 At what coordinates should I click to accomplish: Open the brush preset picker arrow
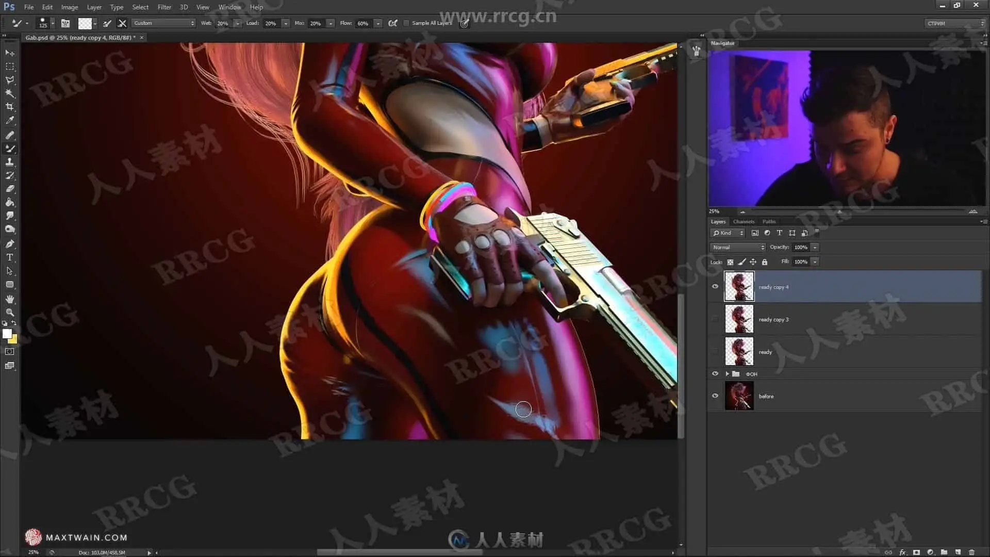pyautogui.click(x=53, y=23)
